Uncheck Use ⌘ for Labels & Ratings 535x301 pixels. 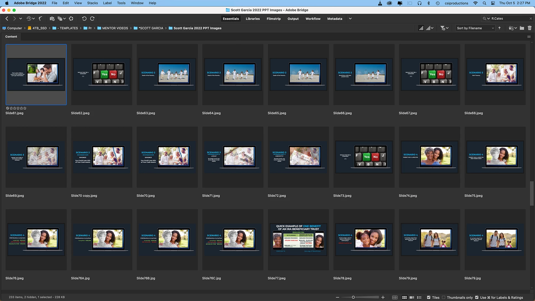[x=477, y=297]
